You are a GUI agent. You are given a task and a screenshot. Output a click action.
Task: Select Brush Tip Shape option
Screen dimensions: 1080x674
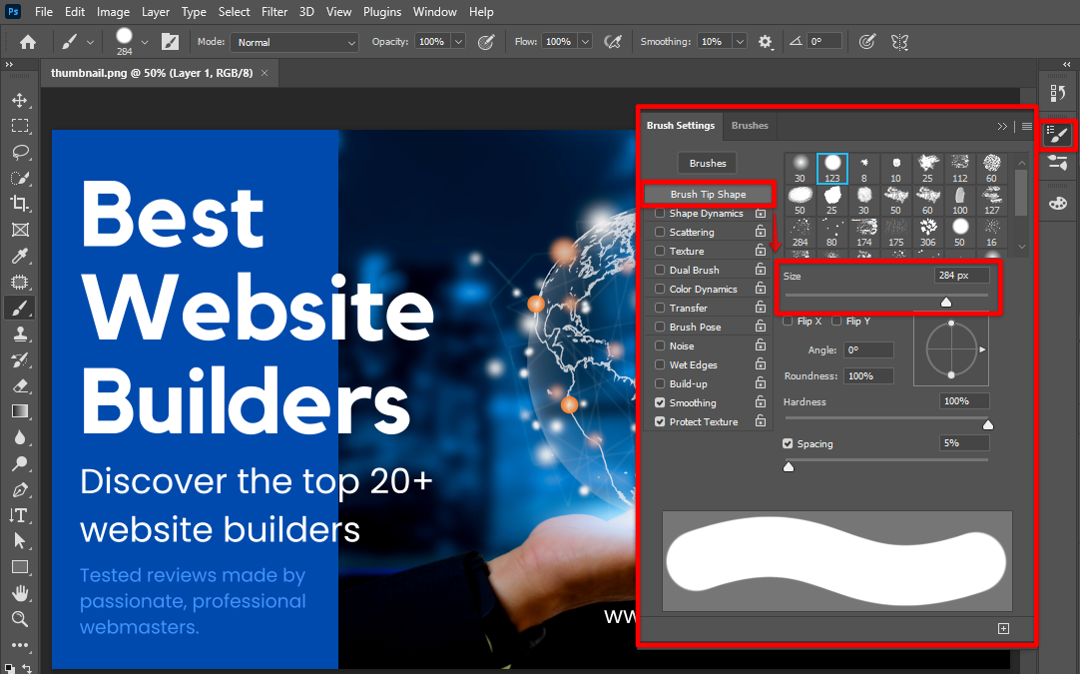[x=708, y=195]
